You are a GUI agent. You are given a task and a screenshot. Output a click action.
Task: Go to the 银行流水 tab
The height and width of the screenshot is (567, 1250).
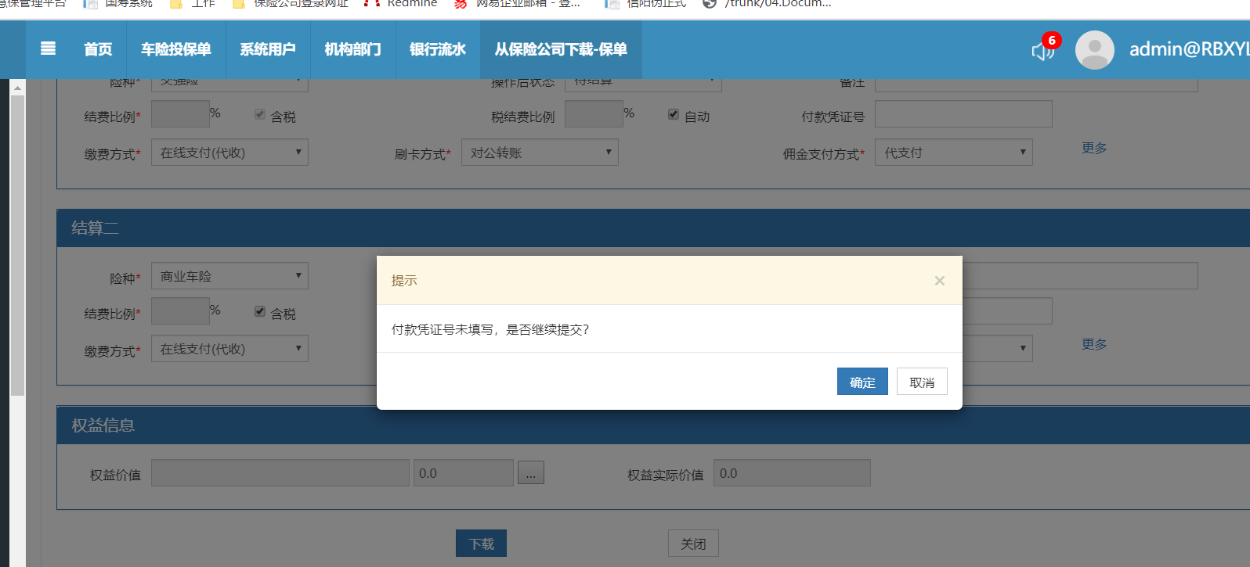(x=438, y=49)
